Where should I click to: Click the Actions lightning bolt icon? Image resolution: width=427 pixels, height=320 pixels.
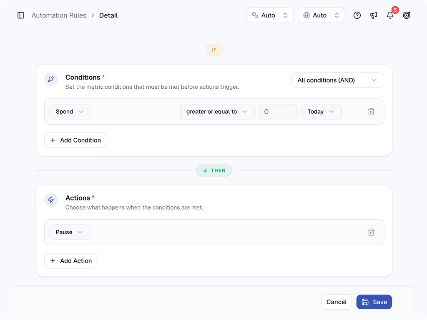[51, 200]
